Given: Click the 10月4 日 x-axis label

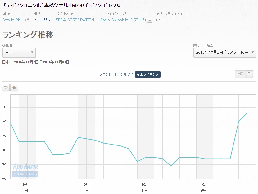Looking at the screenshot, I should tap(27, 187).
